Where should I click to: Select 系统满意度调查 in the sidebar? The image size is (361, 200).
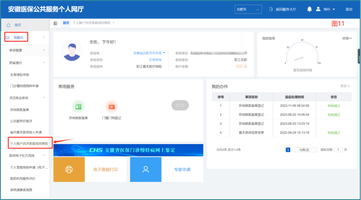[x=21, y=190]
